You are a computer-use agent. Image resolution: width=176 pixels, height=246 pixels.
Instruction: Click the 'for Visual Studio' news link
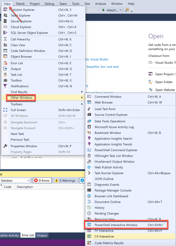click(97, 59)
